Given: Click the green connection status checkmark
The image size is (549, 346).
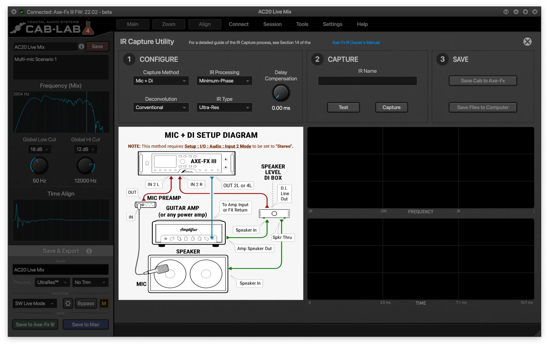Looking at the screenshot, I should [x=22, y=12].
